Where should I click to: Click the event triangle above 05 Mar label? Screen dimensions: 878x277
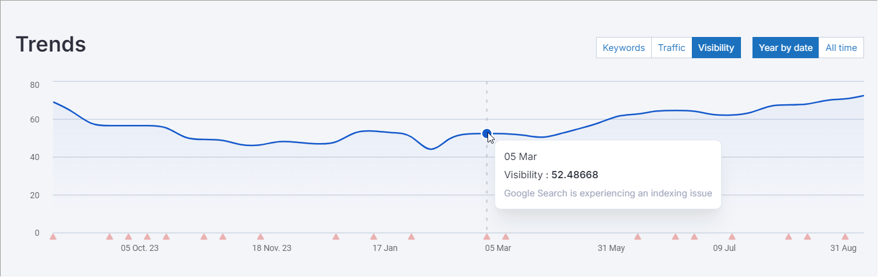pyautogui.click(x=486, y=236)
